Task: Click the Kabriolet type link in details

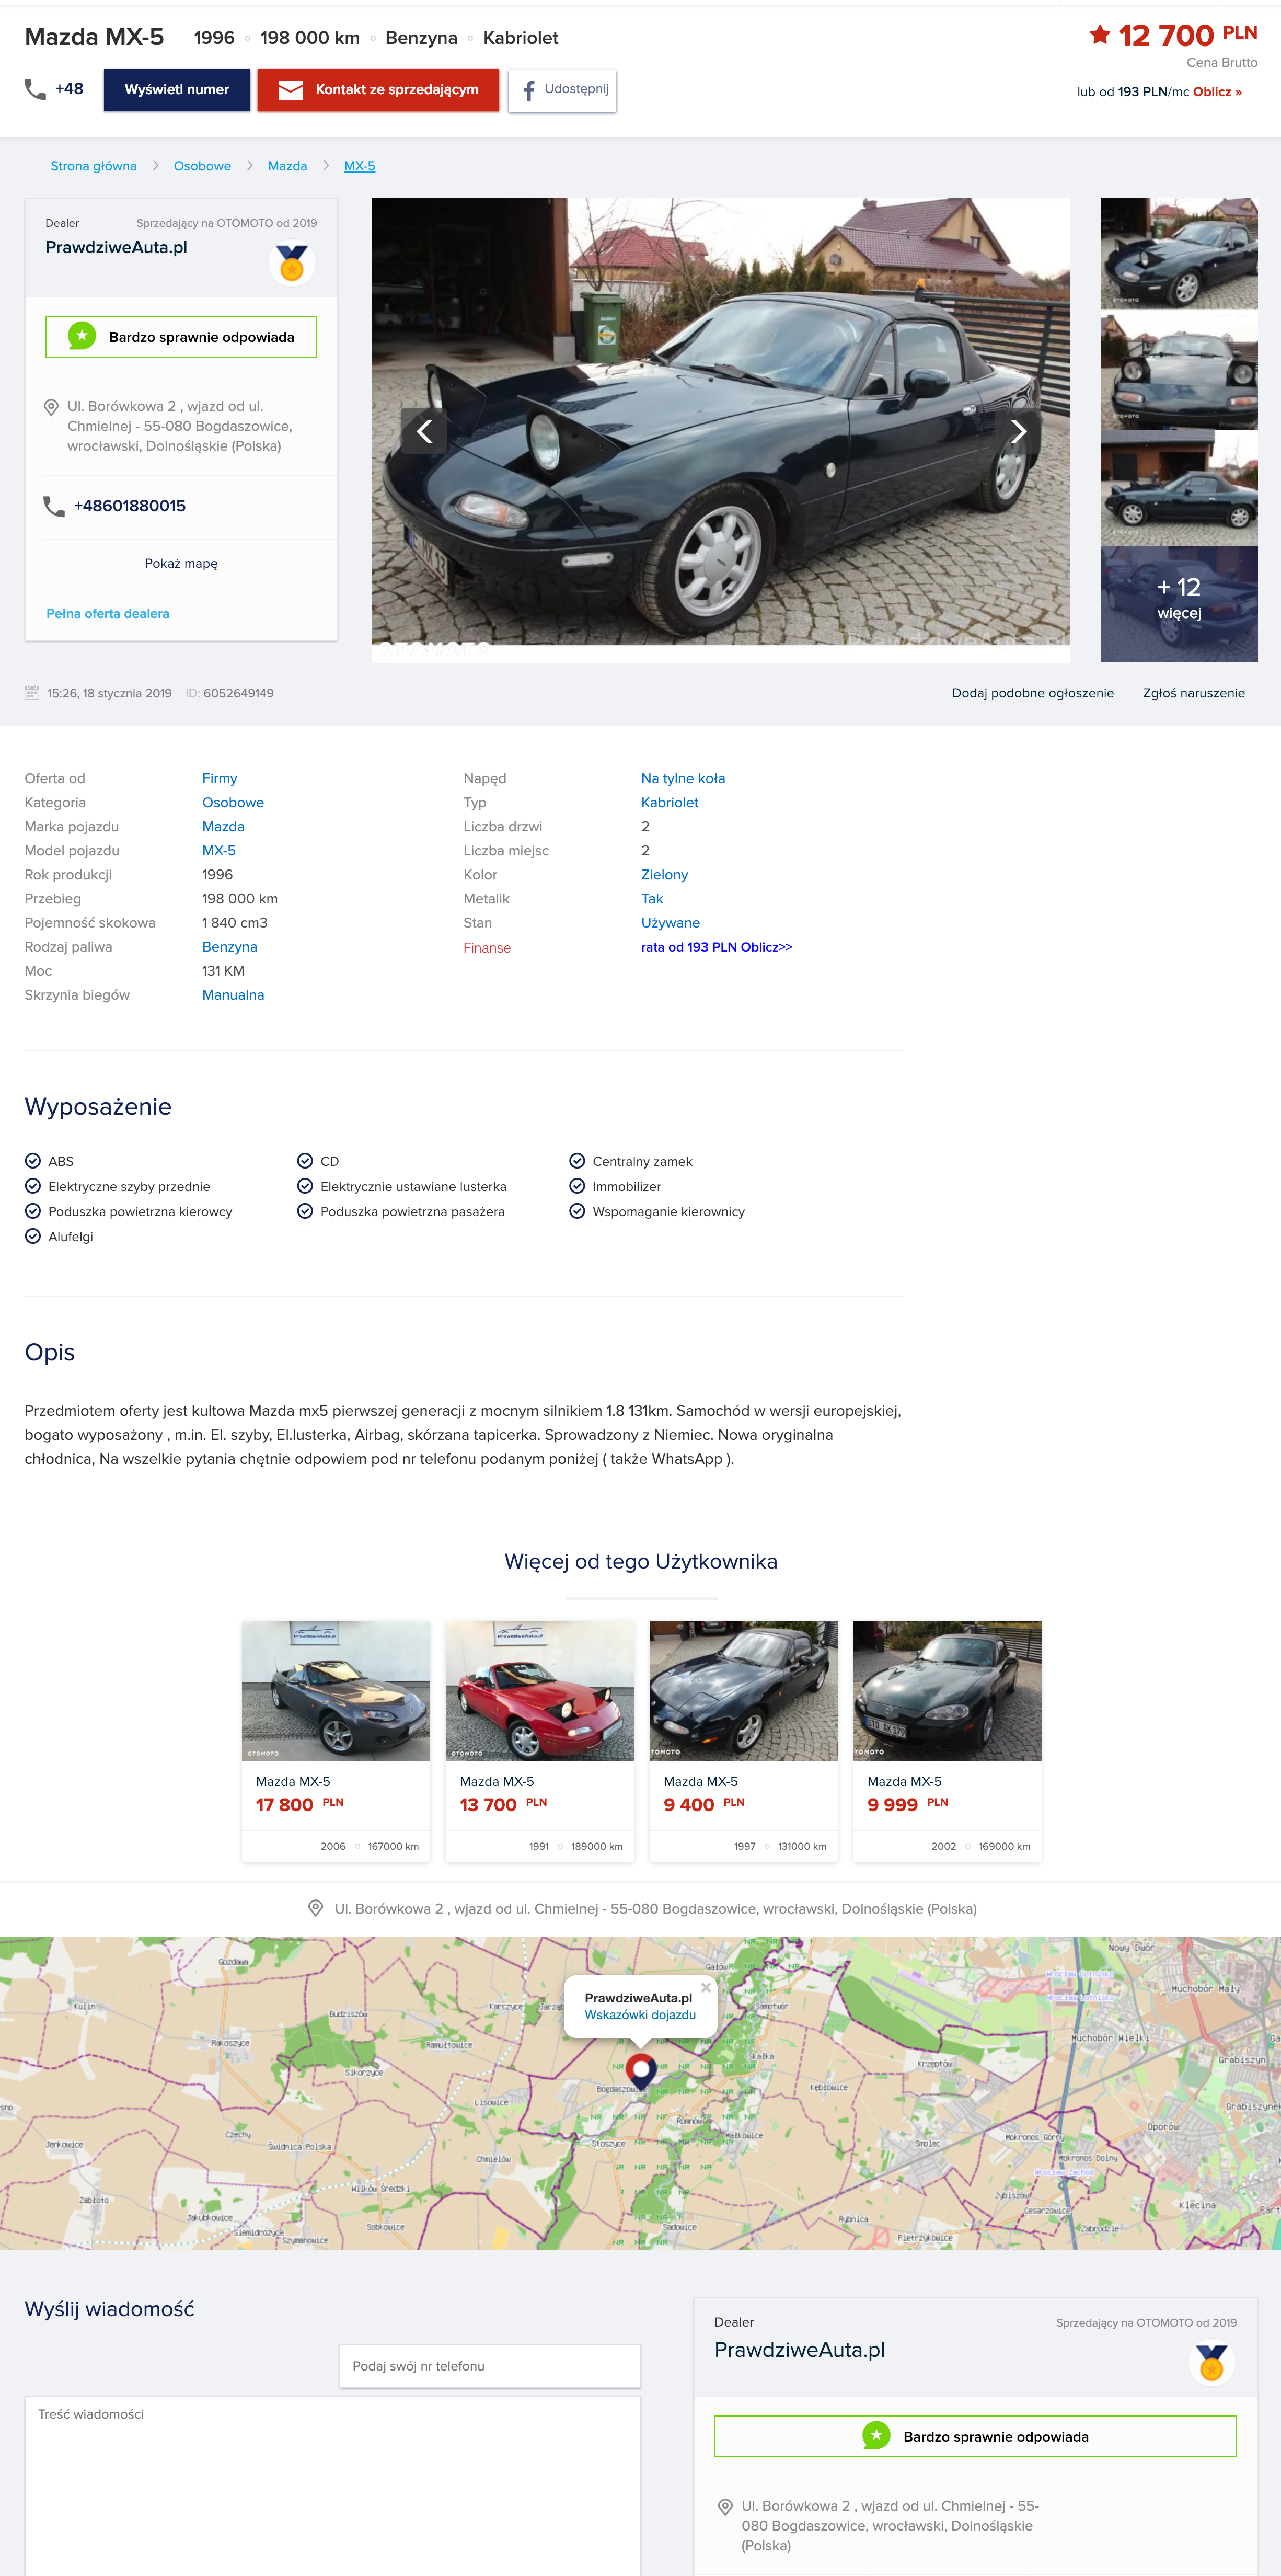Action: [670, 802]
